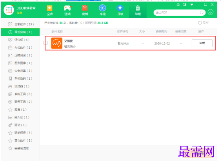Tick the checkbox for 交易侠 row
222x164 pixels.
point(45,43)
